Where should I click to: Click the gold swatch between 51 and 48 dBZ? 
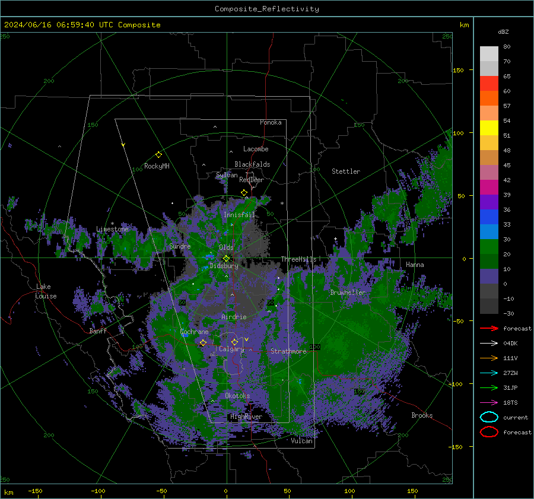click(x=489, y=143)
